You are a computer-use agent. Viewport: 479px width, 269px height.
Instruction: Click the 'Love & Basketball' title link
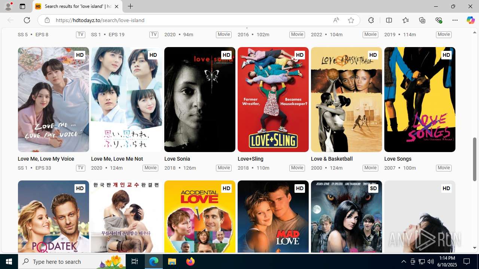point(332,159)
